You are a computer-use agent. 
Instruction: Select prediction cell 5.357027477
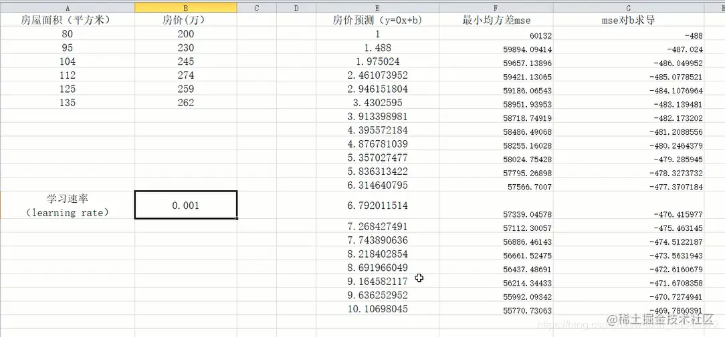378,157
